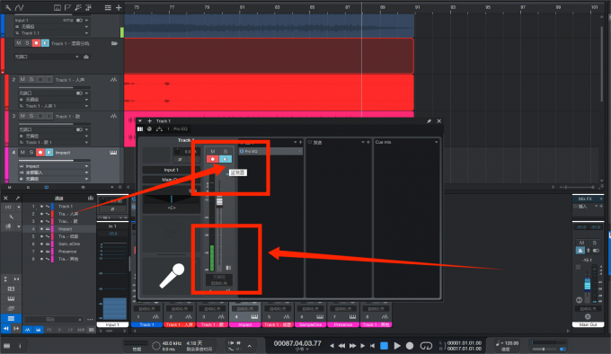Click the Main Out channel label
The image size is (611, 354).
click(x=588, y=324)
